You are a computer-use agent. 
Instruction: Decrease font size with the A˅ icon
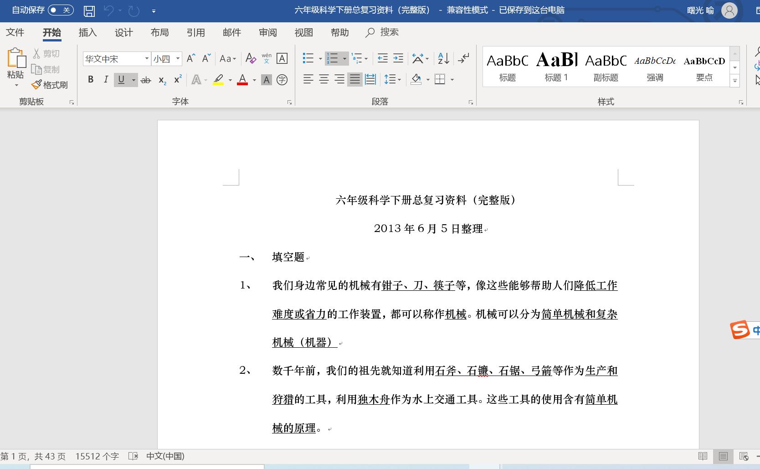pos(206,58)
